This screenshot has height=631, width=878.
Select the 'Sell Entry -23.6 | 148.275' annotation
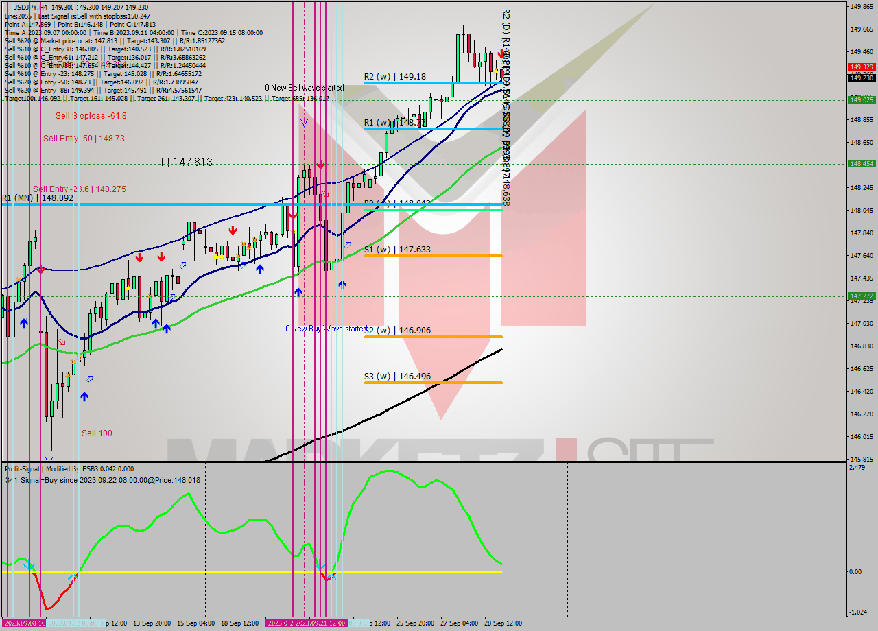pyautogui.click(x=80, y=189)
